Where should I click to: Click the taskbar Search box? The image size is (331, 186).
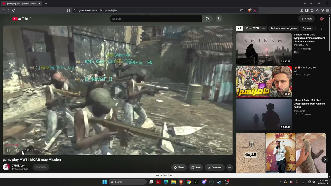(x=128, y=182)
